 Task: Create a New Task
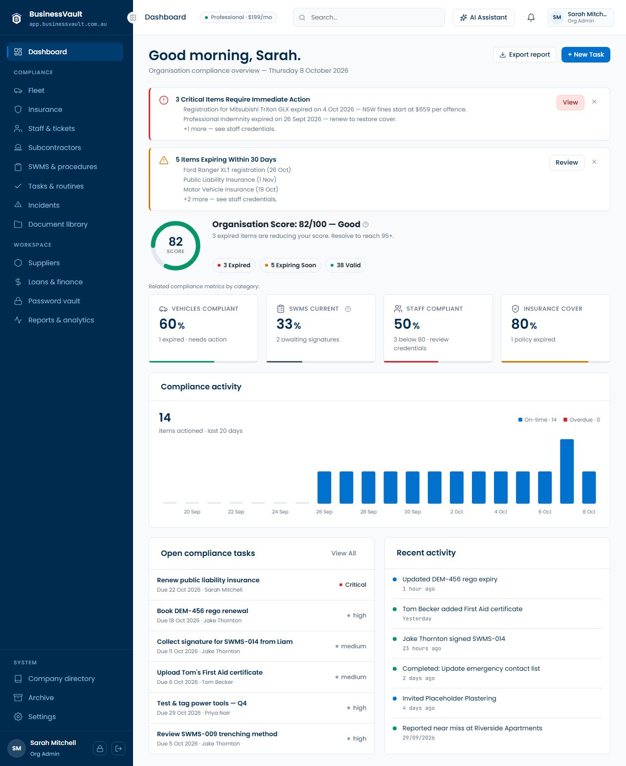[586, 55]
